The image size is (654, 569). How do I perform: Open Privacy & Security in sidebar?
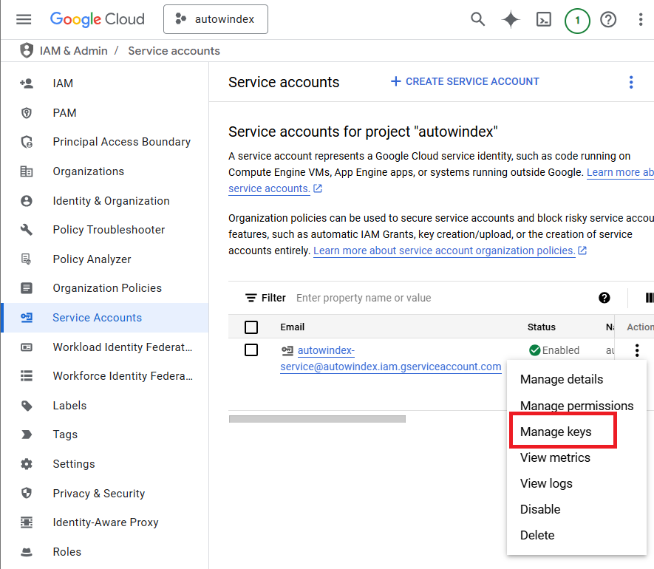coord(105,494)
